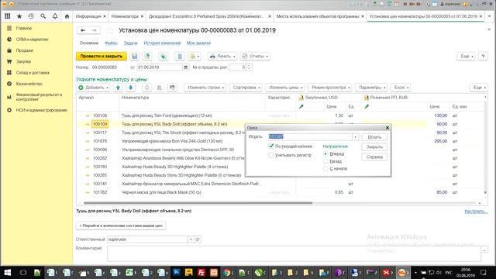Open Favorites star icon in top bar
The image size is (496, 279).
click(x=19, y=16)
